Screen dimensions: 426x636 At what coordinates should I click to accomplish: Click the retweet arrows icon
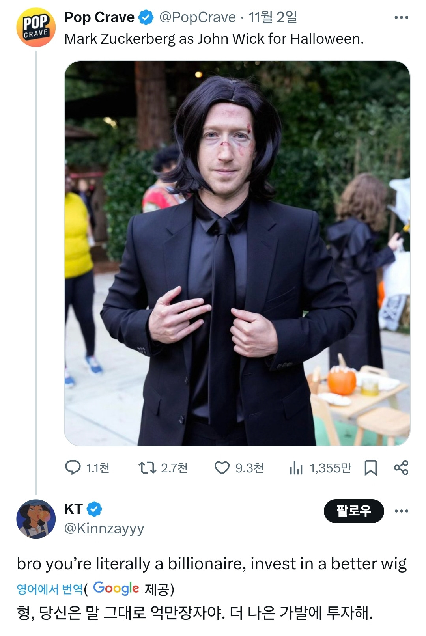coord(147,468)
